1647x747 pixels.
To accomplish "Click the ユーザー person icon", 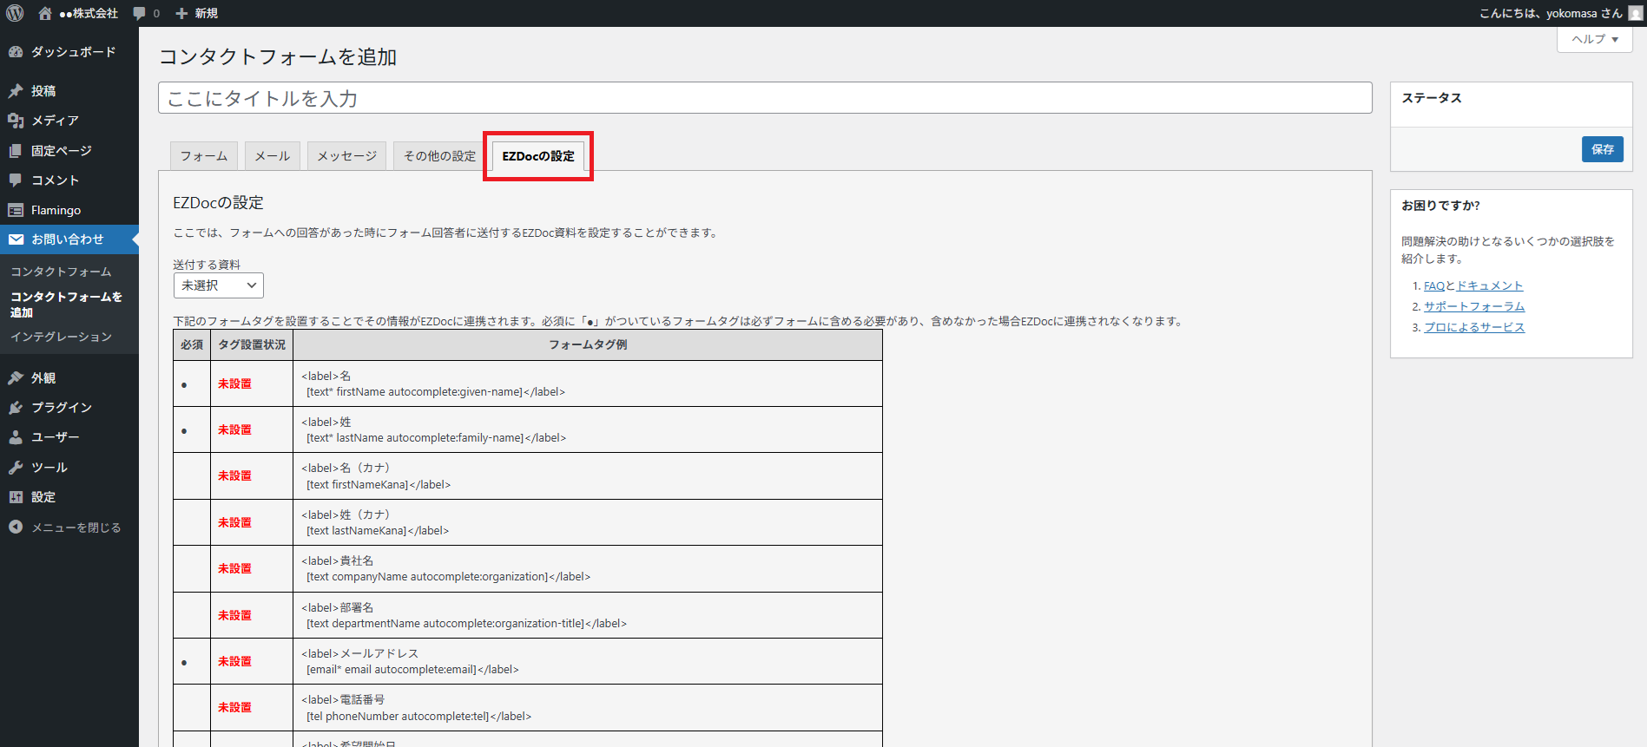I will [16, 437].
